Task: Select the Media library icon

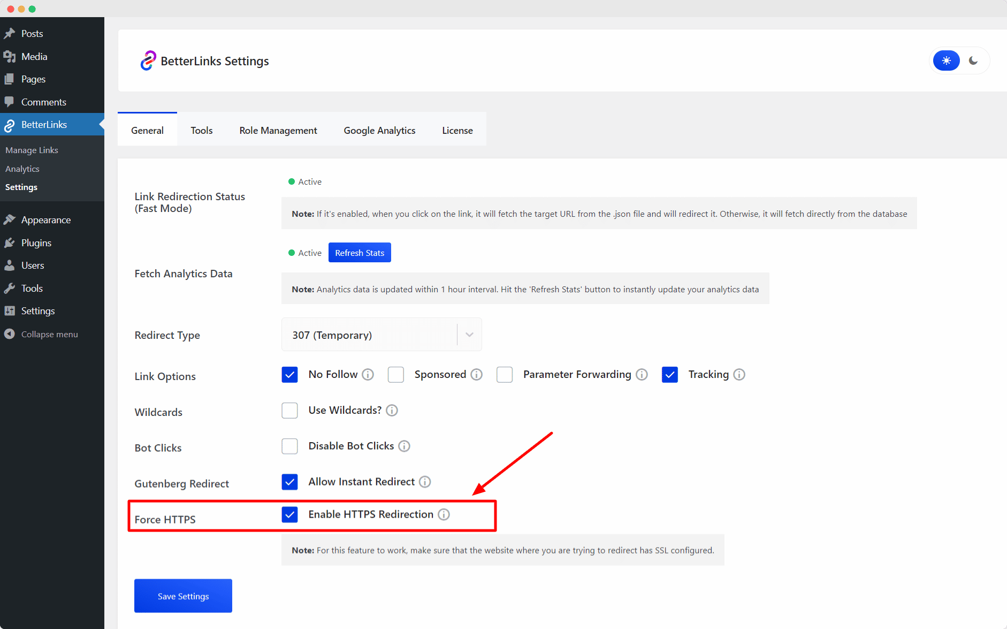Action: tap(10, 56)
